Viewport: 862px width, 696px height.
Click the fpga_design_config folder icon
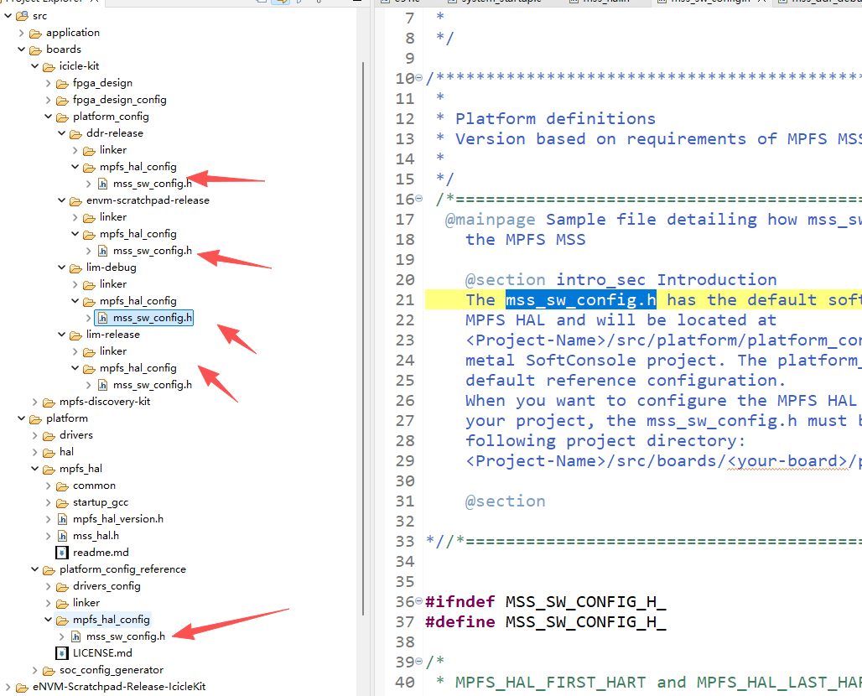63,100
